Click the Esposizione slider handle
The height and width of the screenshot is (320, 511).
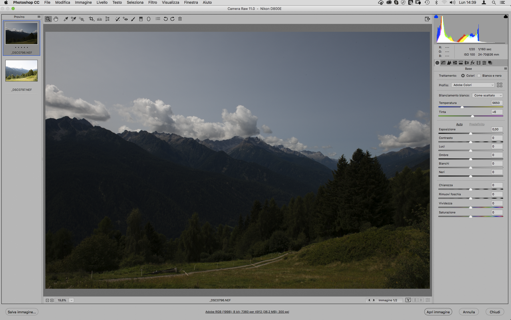[471, 134]
